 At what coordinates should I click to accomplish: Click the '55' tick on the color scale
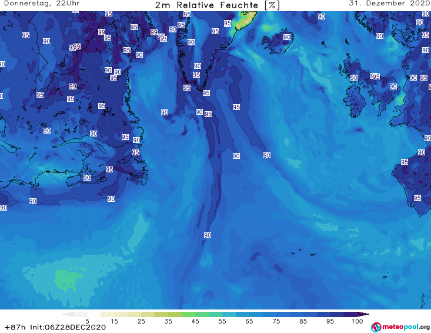coord(222,321)
